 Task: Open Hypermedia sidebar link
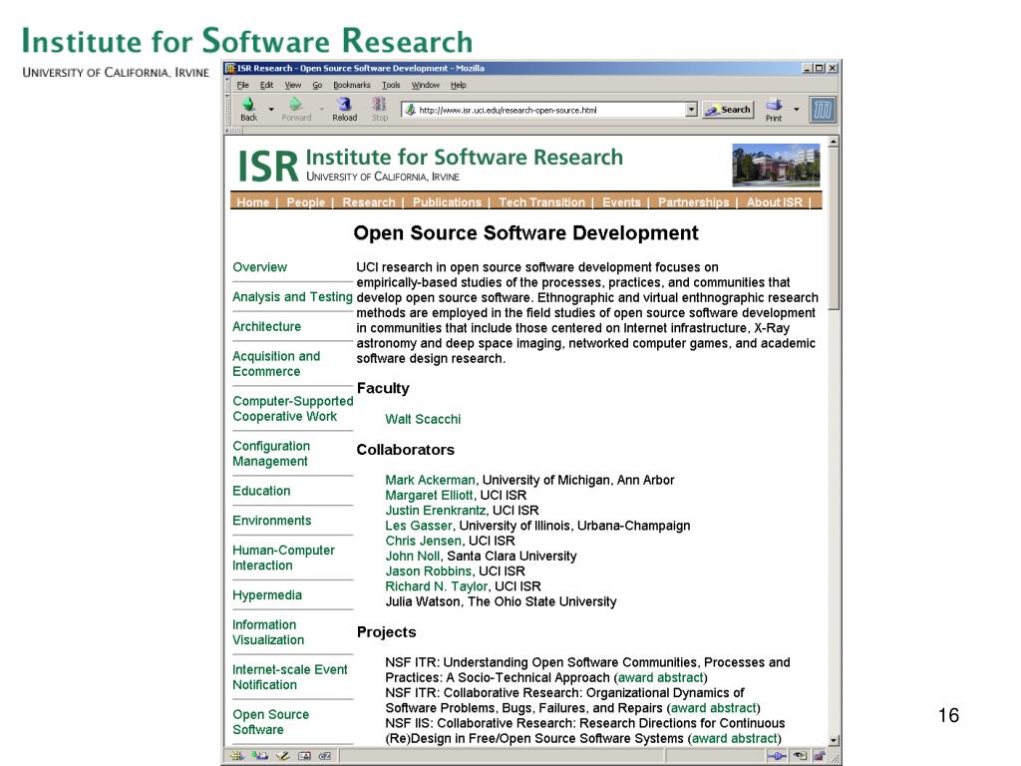point(267,595)
